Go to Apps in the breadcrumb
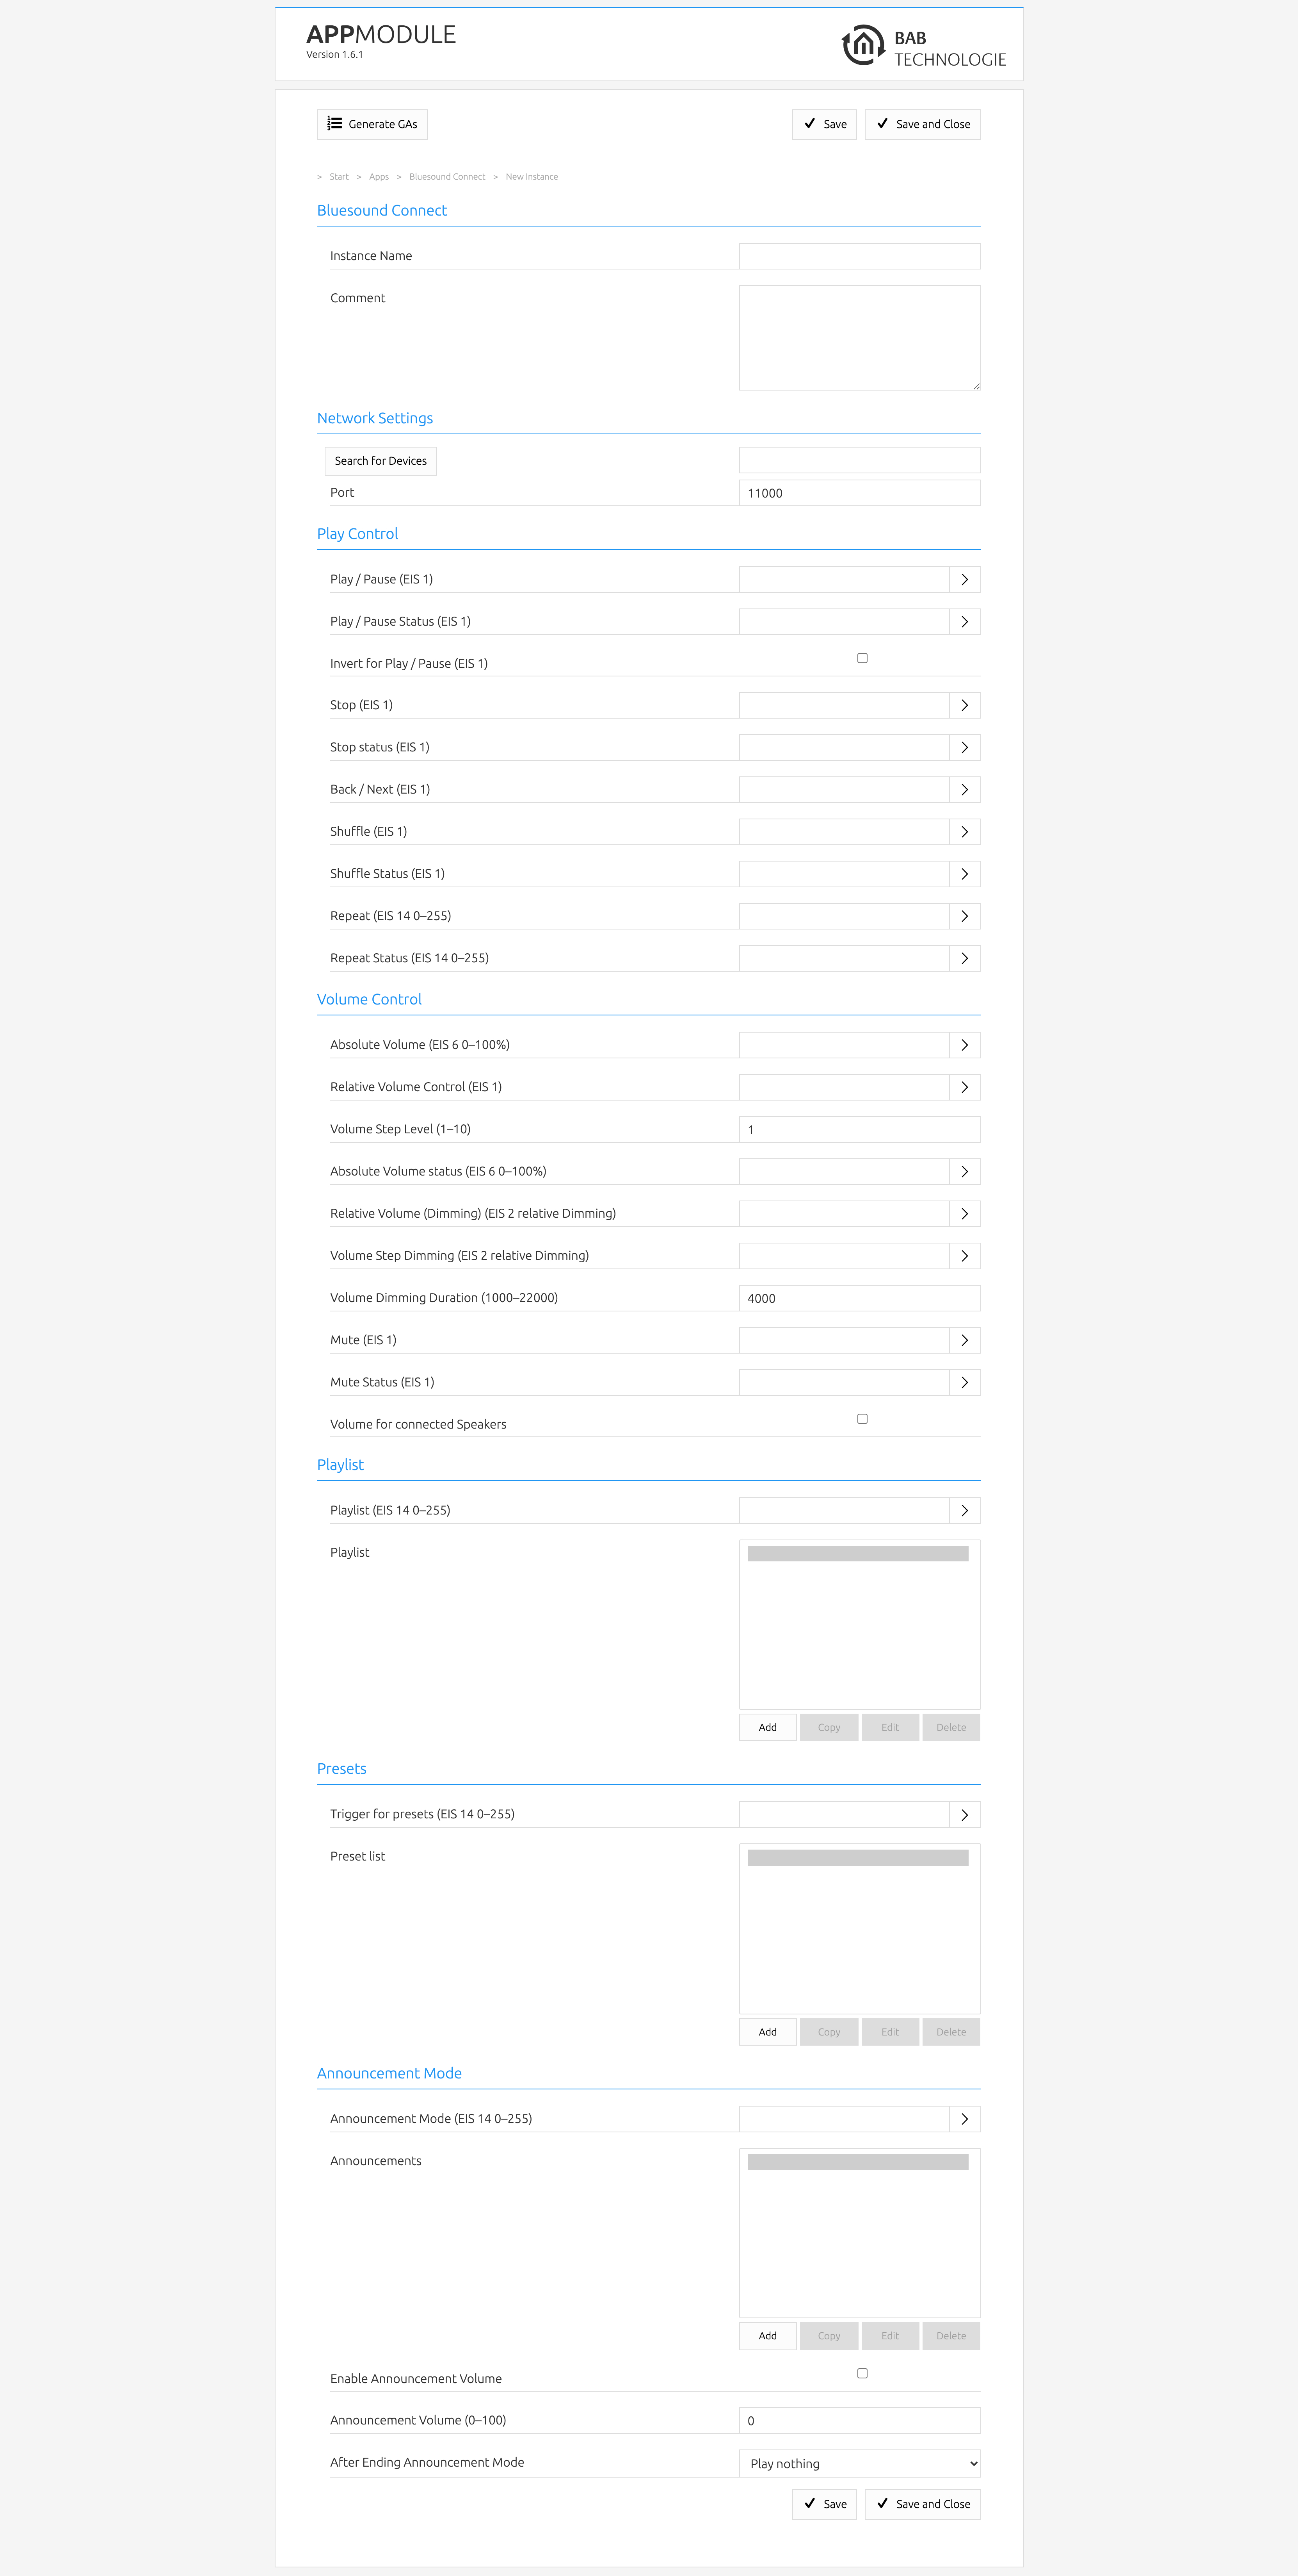The height and width of the screenshot is (2576, 1298). [x=379, y=177]
